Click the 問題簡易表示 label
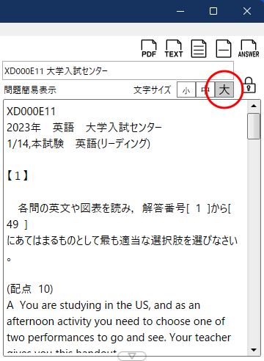 coord(30,90)
